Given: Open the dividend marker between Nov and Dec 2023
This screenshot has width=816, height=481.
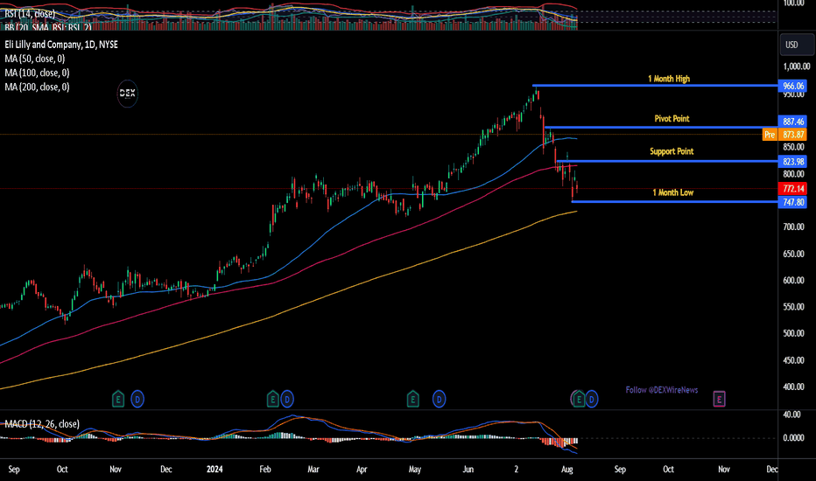Looking at the screenshot, I should tap(137, 400).
